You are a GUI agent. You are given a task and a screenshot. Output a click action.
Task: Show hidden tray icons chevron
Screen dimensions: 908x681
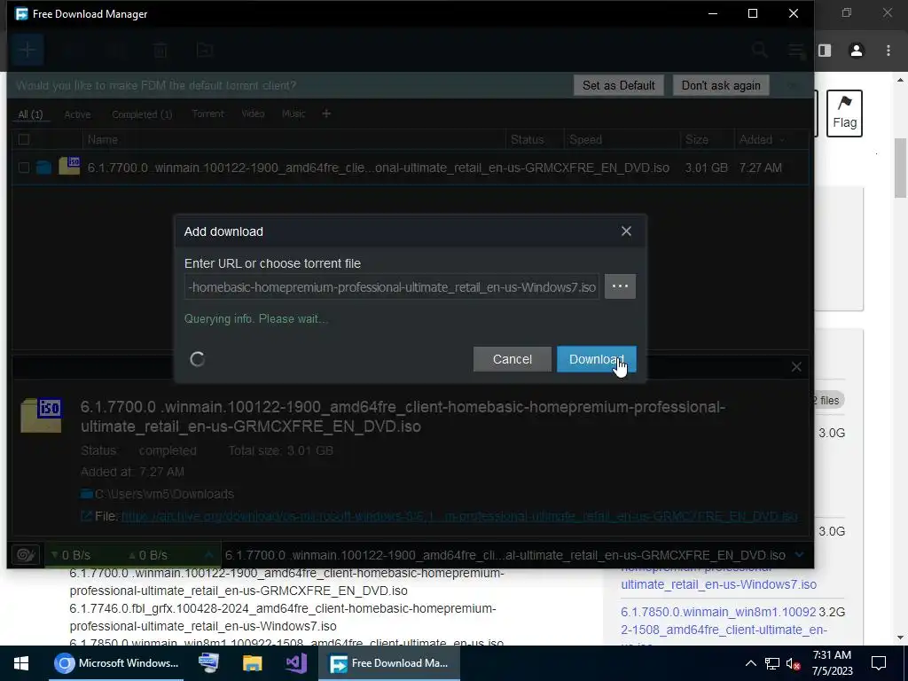pos(750,663)
